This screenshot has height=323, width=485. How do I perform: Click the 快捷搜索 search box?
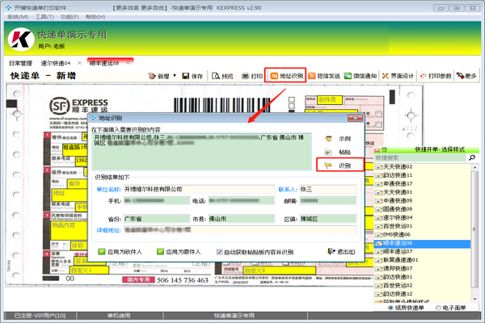pos(420,158)
